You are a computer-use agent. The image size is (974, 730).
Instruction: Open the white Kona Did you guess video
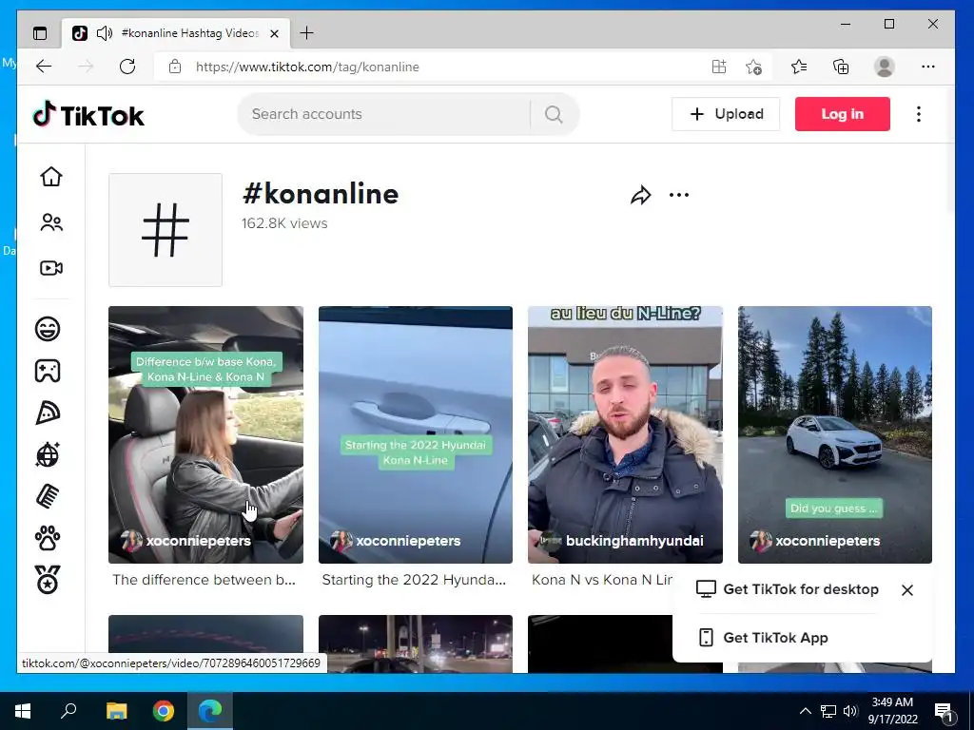pyautogui.click(x=835, y=434)
